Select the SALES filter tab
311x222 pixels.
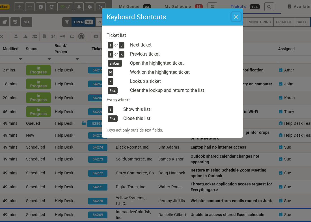302,22
